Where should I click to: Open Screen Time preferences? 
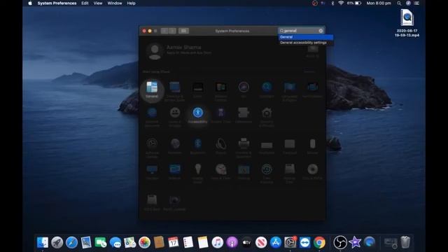pos(221,113)
